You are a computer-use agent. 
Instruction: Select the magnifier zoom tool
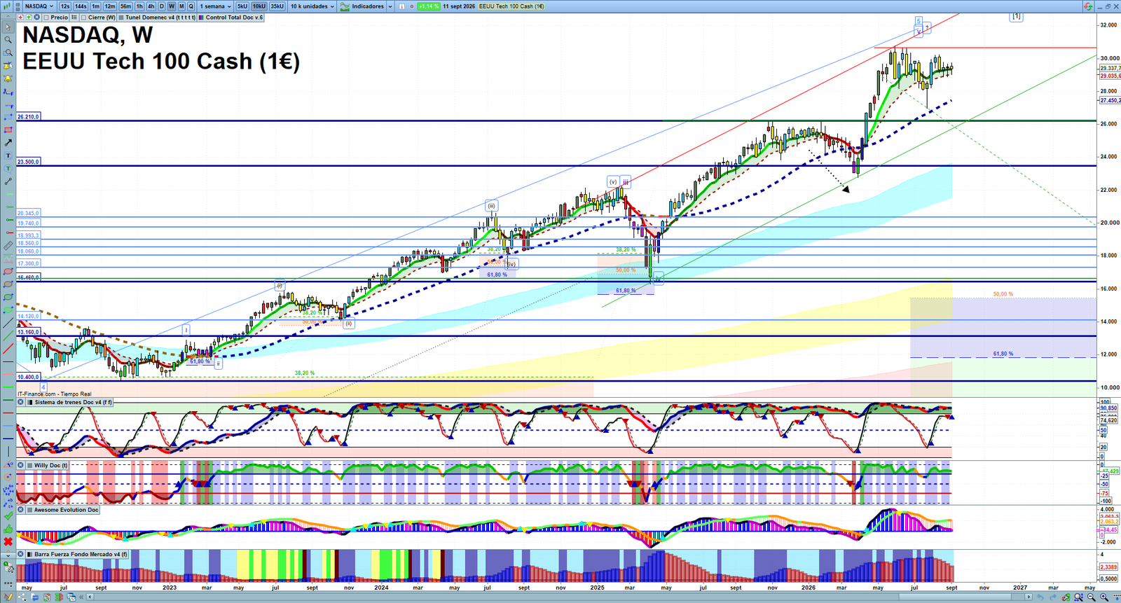pyautogui.click(x=8, y=39)
